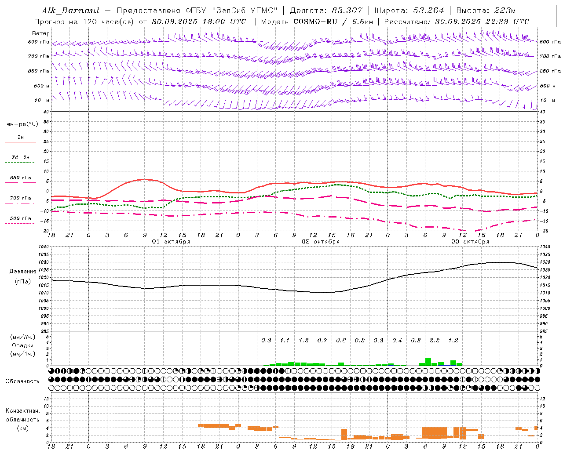Click the date label "01 октября"
563x450 pixels.
click(171, 242)
